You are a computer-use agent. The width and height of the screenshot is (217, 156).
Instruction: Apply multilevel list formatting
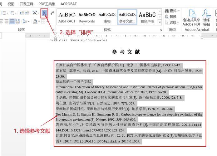pos(12,13)
